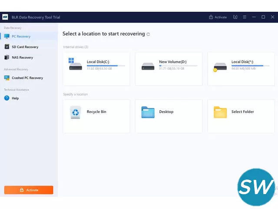Click the NAS Recovery drive icon
The image size is (278, 209).
(x=7, y=57)
